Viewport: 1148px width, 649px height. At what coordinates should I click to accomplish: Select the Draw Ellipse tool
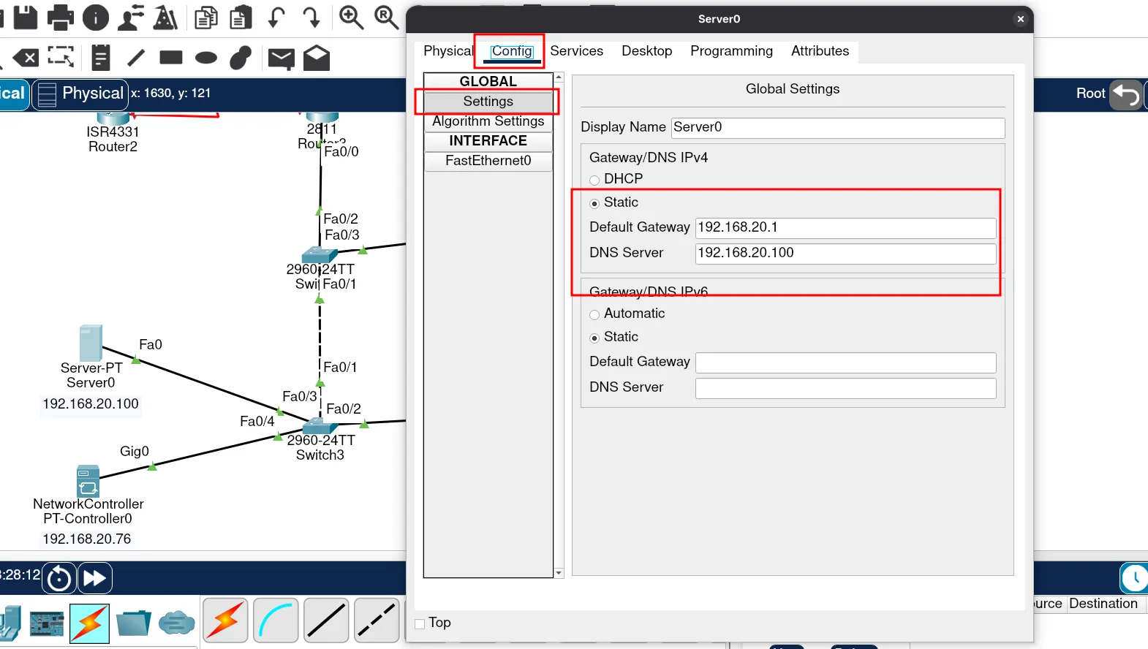[206, 58]
